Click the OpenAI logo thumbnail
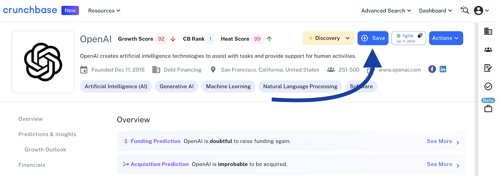 tap(43, 62)
